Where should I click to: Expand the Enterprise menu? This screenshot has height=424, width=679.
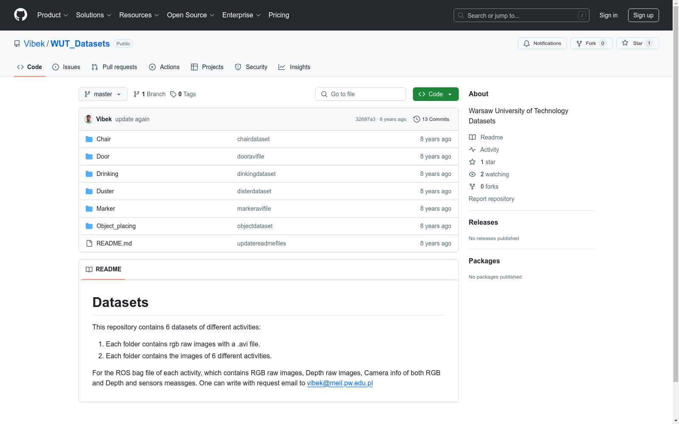241,15
